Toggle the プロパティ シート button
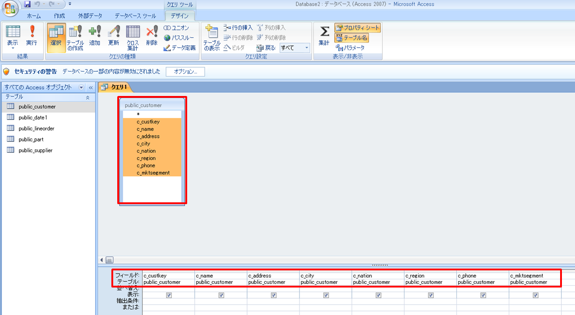The height and width of the screenshot is (315, 575). click(x=358, y=28)
